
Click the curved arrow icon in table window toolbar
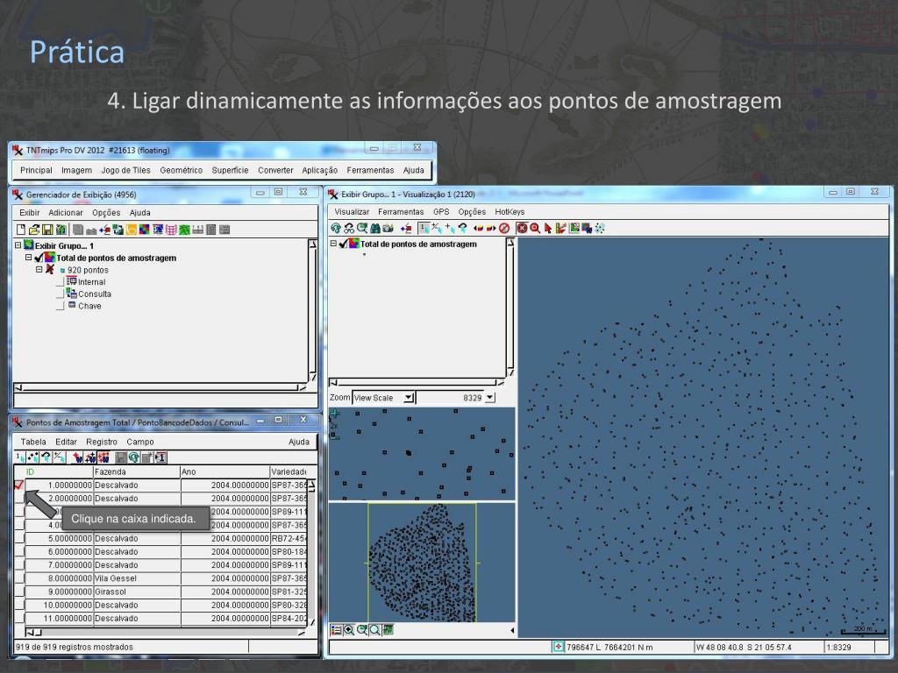(46, 457)
